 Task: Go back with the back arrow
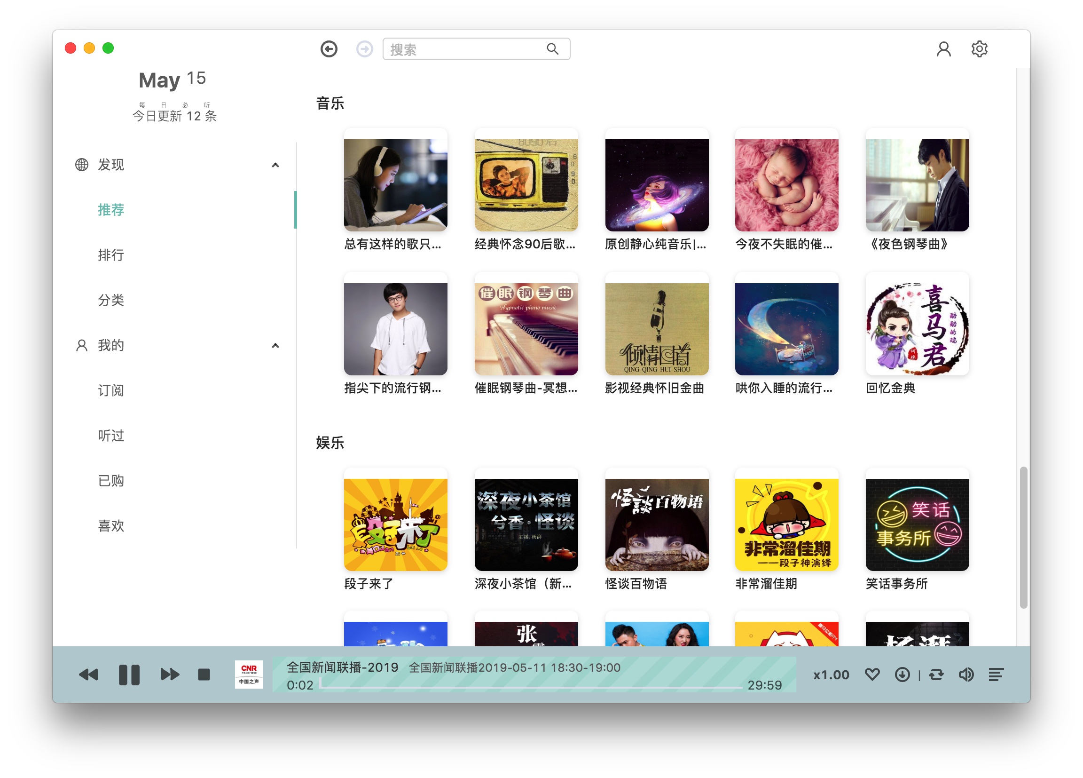tap(329, 49)
